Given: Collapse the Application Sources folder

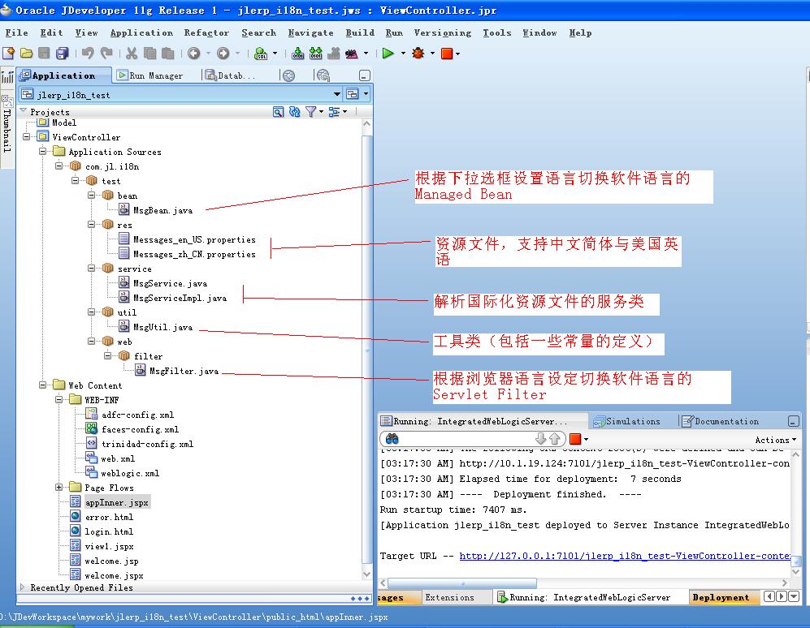Looking at the screenshot, I should (43, 151).
